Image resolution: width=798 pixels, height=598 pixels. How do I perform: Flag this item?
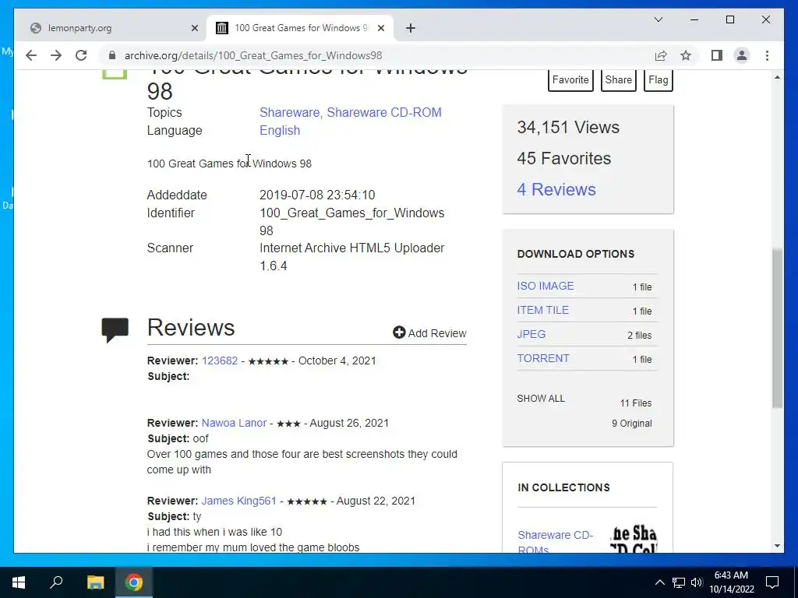[658, 80]
